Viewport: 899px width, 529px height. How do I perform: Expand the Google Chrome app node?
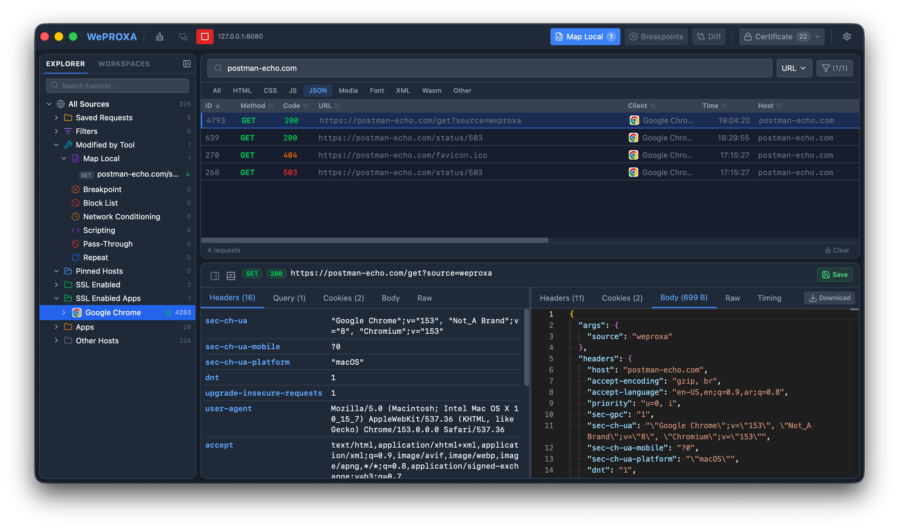point(63,313)
